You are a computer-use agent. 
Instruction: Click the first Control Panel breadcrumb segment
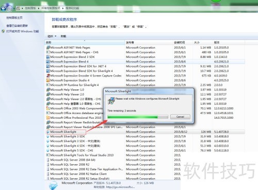click(x=30, y=8)
